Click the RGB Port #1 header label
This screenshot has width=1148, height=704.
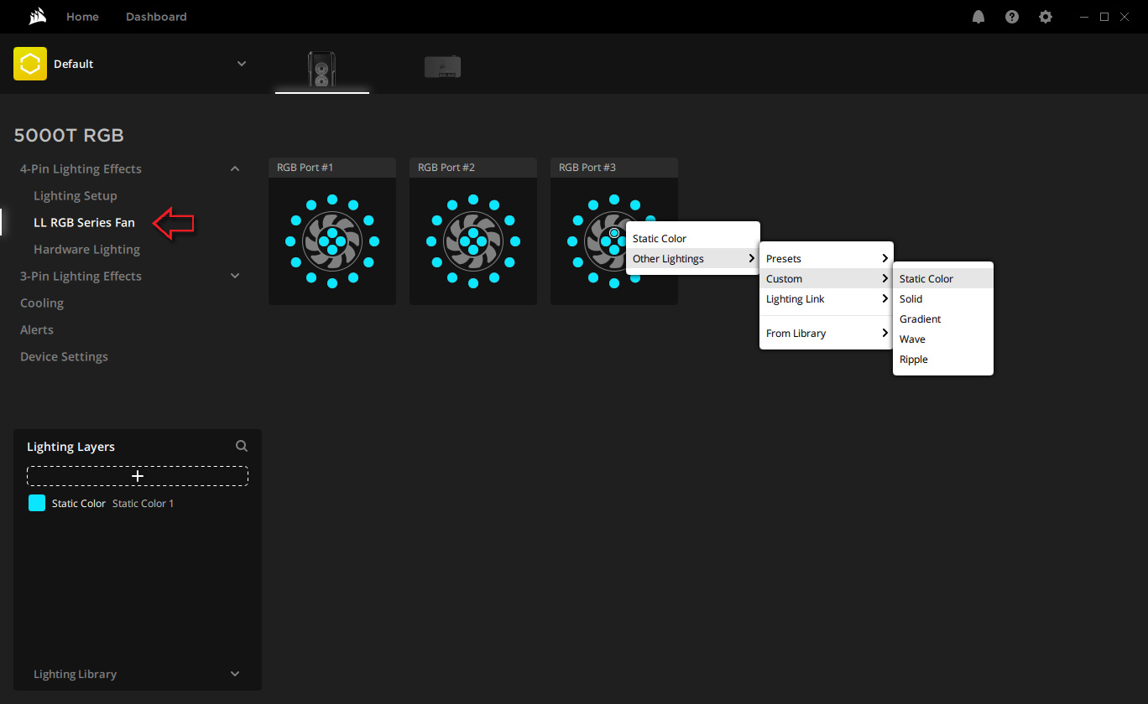click(x=305, y=168)
